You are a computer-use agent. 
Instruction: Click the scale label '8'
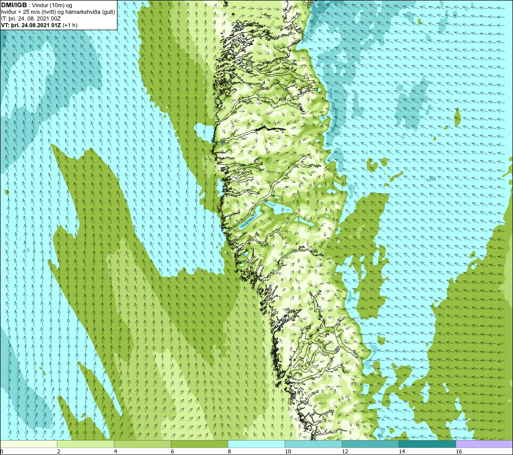tap(229, 451)
